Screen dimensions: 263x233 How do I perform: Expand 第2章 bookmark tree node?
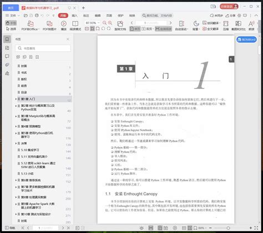(16, 106)
